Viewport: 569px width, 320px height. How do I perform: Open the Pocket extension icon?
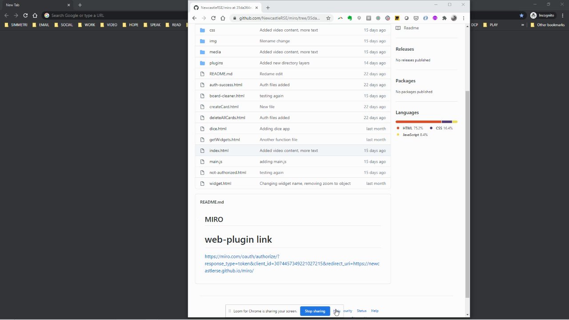coord(416,18)
